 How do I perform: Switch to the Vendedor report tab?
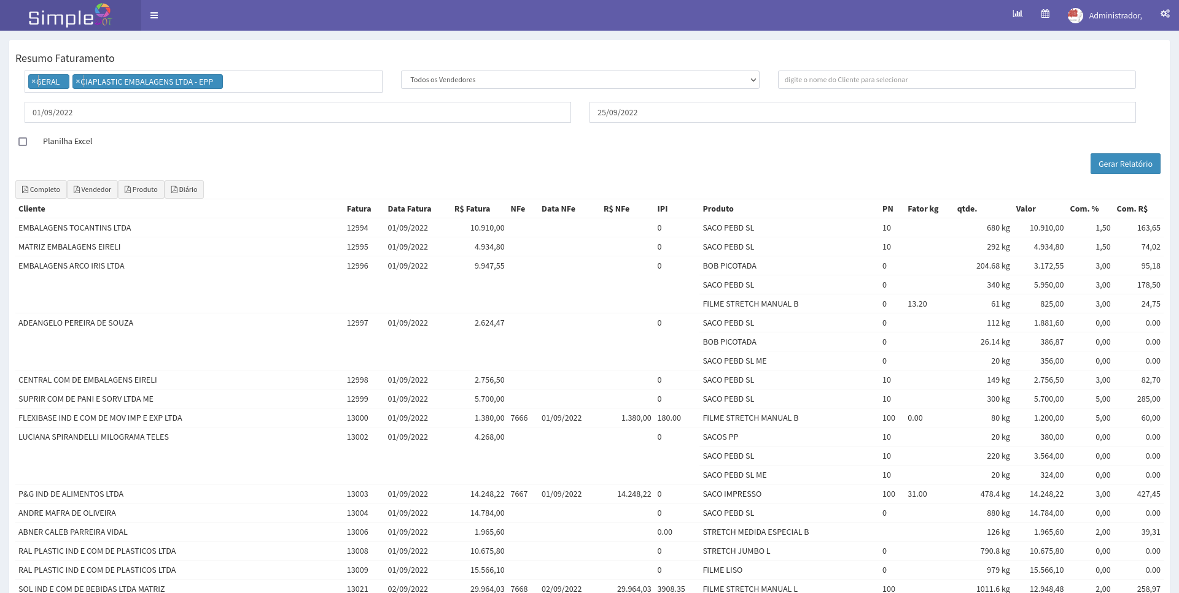(92, 189)
